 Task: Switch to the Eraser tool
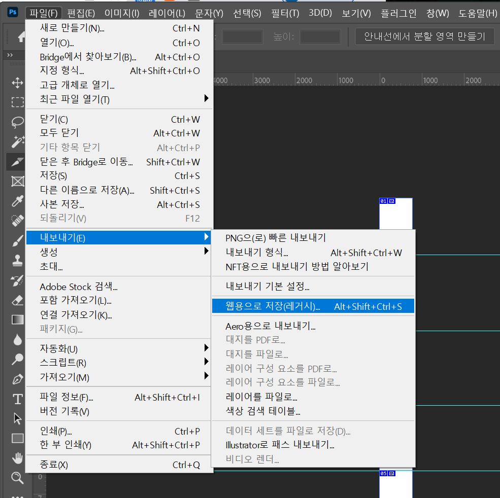point(17,300)
